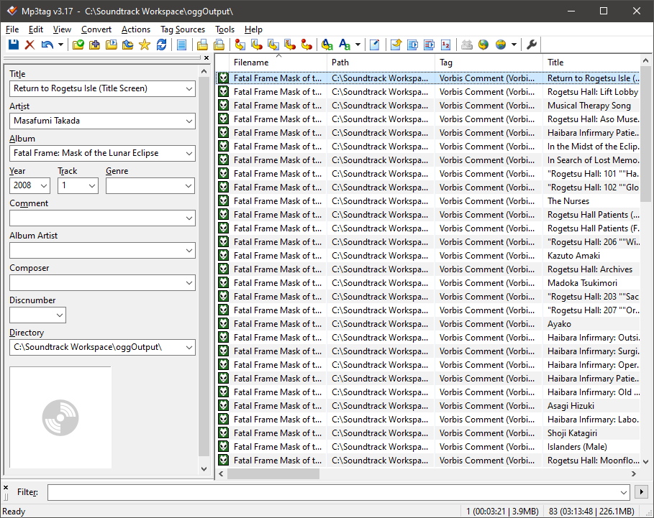Screen dimensions: 654x518
Task: Close the filter bar with its X
Action: (6, 487)
